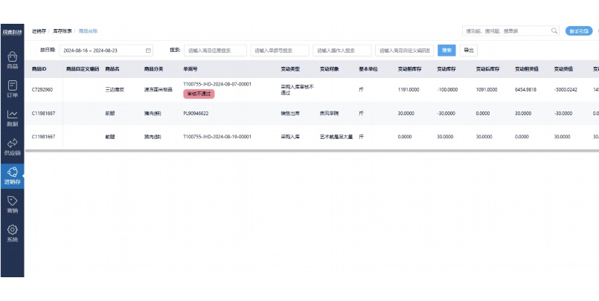
Task: Click the 变动库存 column header
Action: [446, 69]
